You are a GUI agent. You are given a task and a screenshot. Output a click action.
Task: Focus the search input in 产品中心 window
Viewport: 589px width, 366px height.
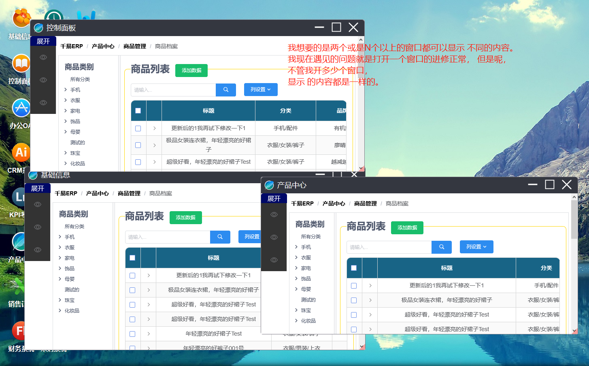[389, 247]
